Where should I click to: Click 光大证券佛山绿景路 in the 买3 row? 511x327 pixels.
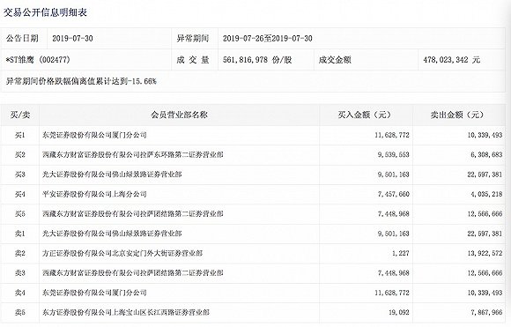pyautogui.click(x=112, y=175)
